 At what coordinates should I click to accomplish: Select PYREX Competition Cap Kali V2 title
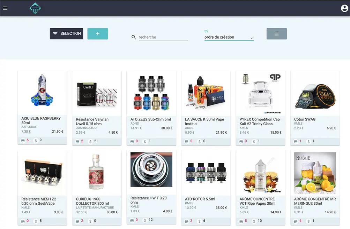coord(260,121)
